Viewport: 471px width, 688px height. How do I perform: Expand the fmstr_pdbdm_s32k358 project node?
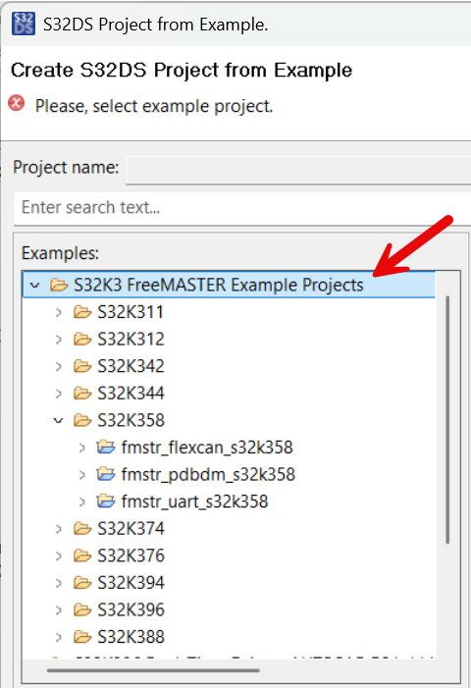click(82, 474)
